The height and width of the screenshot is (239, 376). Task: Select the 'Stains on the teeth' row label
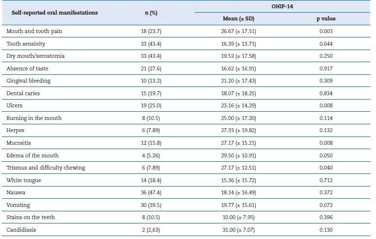click(31, 217)
